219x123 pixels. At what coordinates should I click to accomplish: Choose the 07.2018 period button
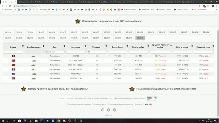[52, 38]
